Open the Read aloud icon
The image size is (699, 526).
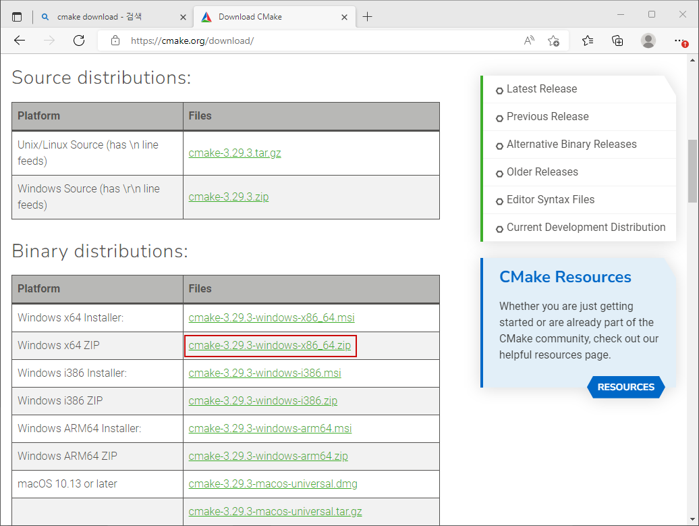point(529,41)
